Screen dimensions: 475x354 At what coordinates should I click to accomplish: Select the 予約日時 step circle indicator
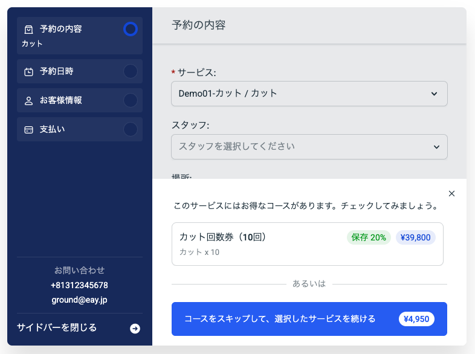(130, 71)
